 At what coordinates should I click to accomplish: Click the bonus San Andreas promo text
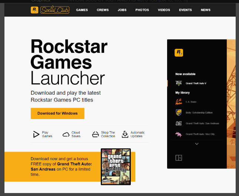pyautogui.click(x=61, y=166)
